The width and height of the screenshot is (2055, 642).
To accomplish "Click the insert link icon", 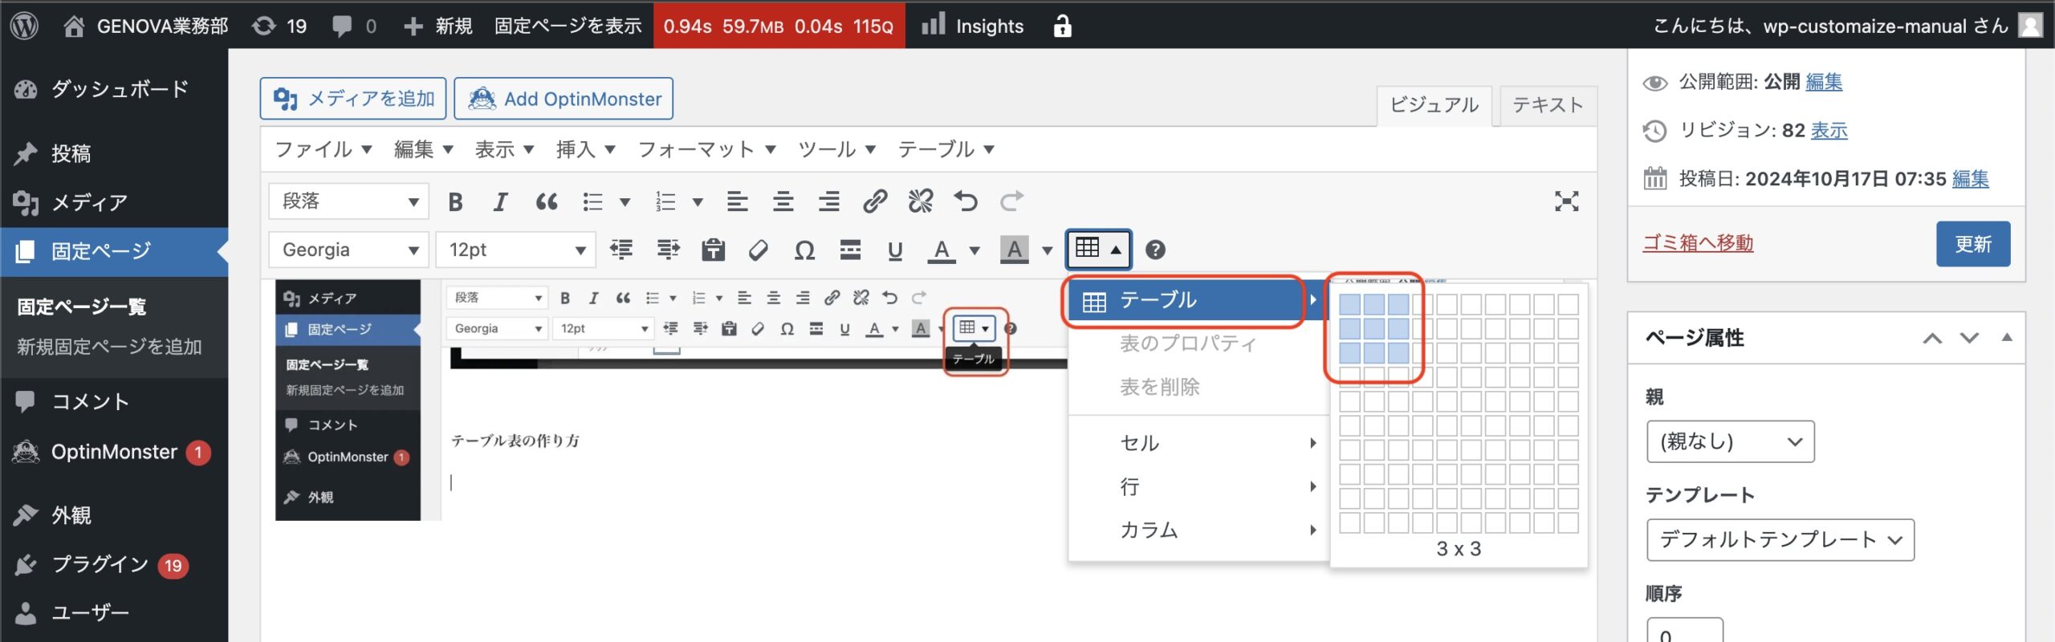I will coord(874,201).
